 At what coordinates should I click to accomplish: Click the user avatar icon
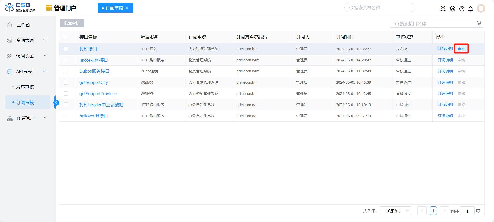click(x=481, y=9)
